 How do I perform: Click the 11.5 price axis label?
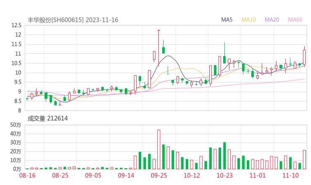point(16,44)
